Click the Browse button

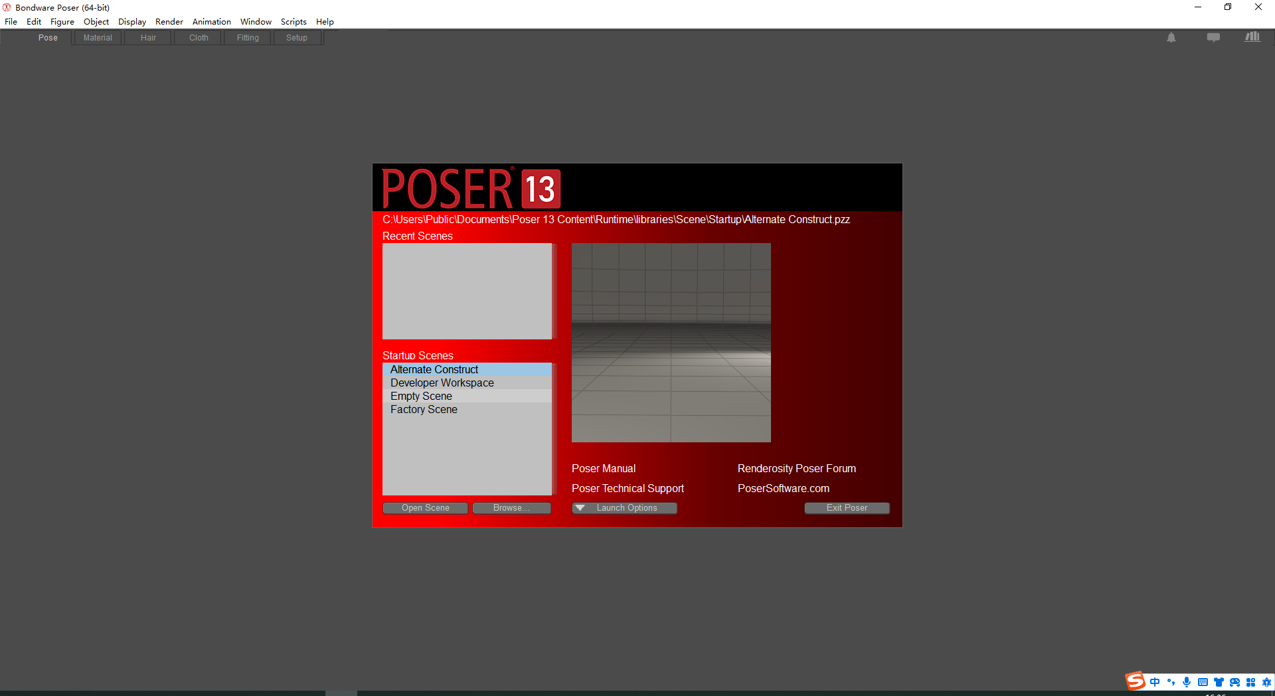tap(511, 507)
